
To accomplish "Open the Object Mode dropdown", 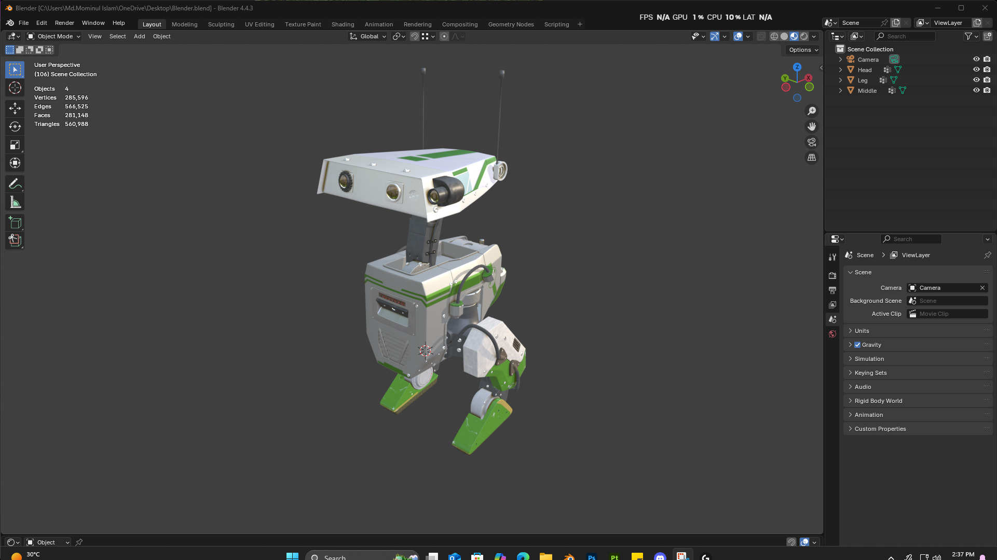I will pos(54,36).
